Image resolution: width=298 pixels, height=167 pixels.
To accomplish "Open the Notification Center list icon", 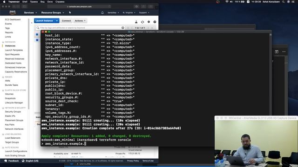I will (293, 2).
